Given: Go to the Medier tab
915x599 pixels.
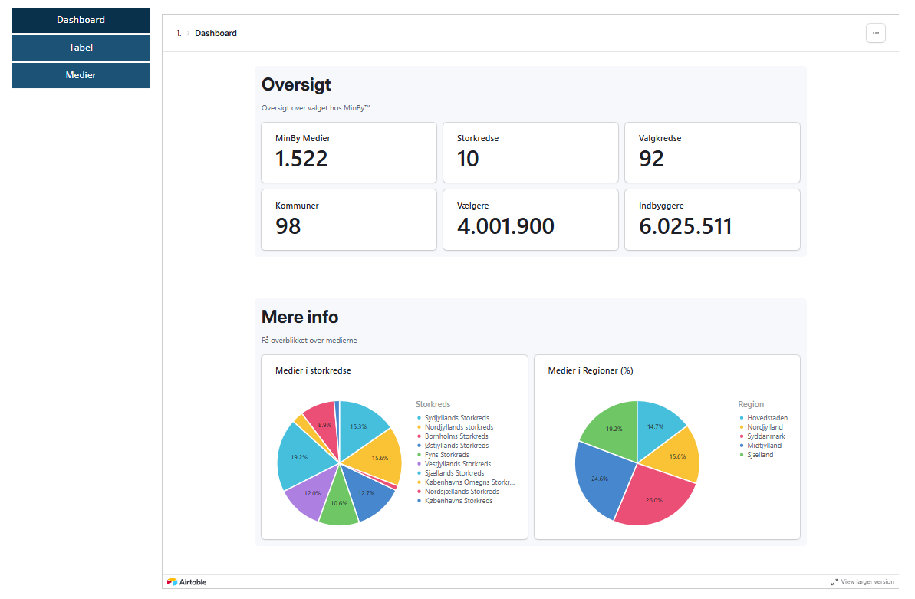Looking at the screenshot, I should click(81, 75).
